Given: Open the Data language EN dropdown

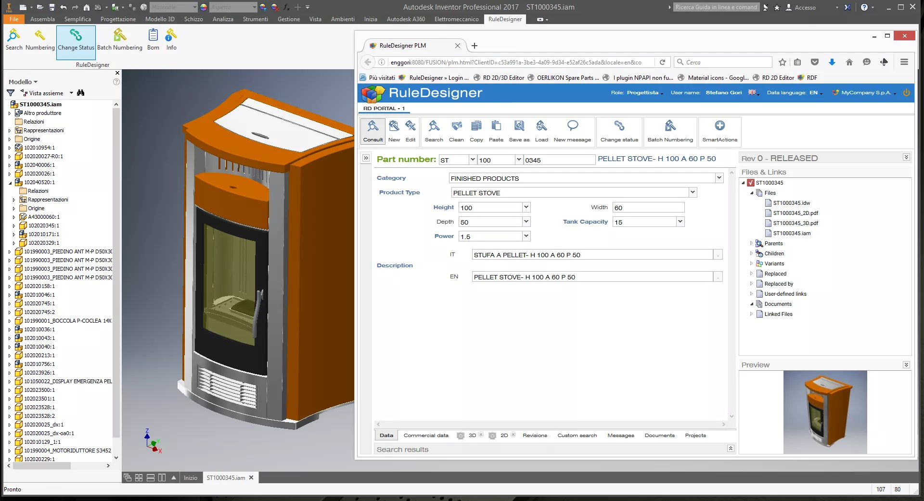Looking at the screenshot, I should click(816, 93).
